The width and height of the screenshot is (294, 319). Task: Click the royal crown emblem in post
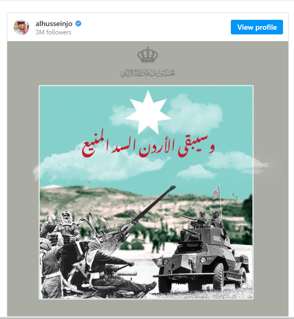pos(148,55)
